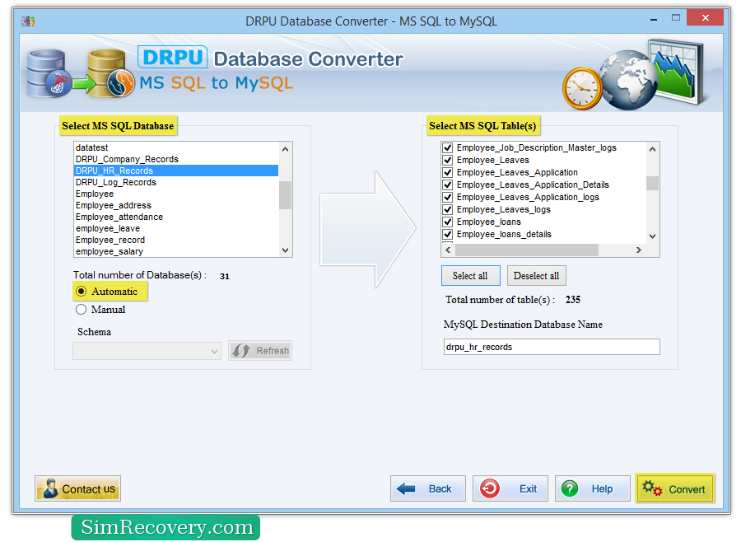This screenshot has width=741, height=542.
Task: Select the Employee database entry
Action: [176, 194]
